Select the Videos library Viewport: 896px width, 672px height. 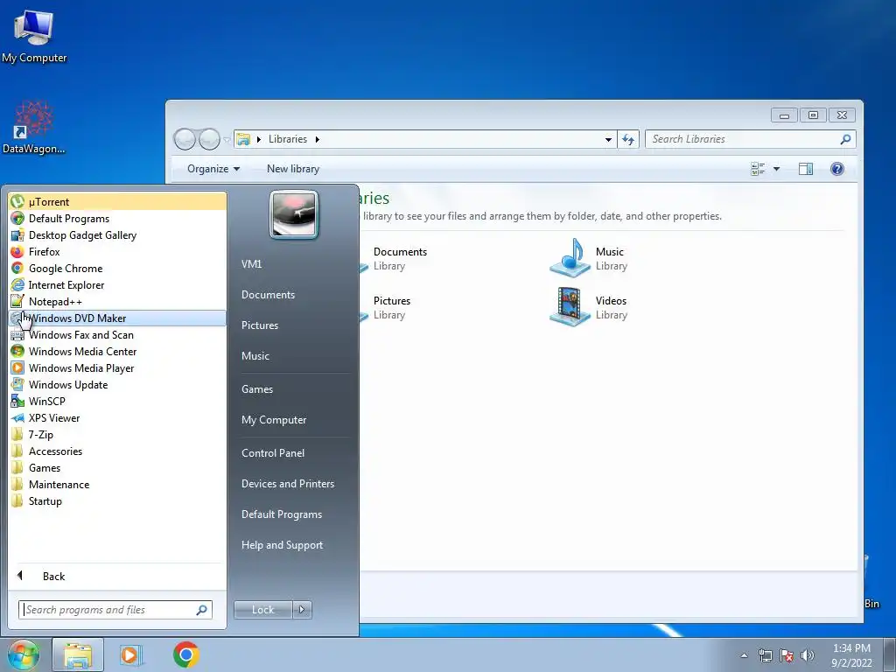pyautogui.click(x=589, y=307)
